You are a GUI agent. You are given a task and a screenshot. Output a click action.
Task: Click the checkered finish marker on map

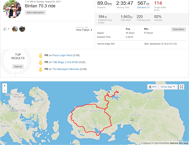click(109, 92)
